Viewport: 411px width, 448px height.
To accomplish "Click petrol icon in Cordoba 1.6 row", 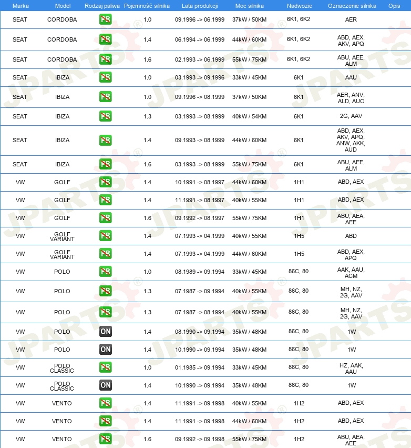I will point(105,59).
